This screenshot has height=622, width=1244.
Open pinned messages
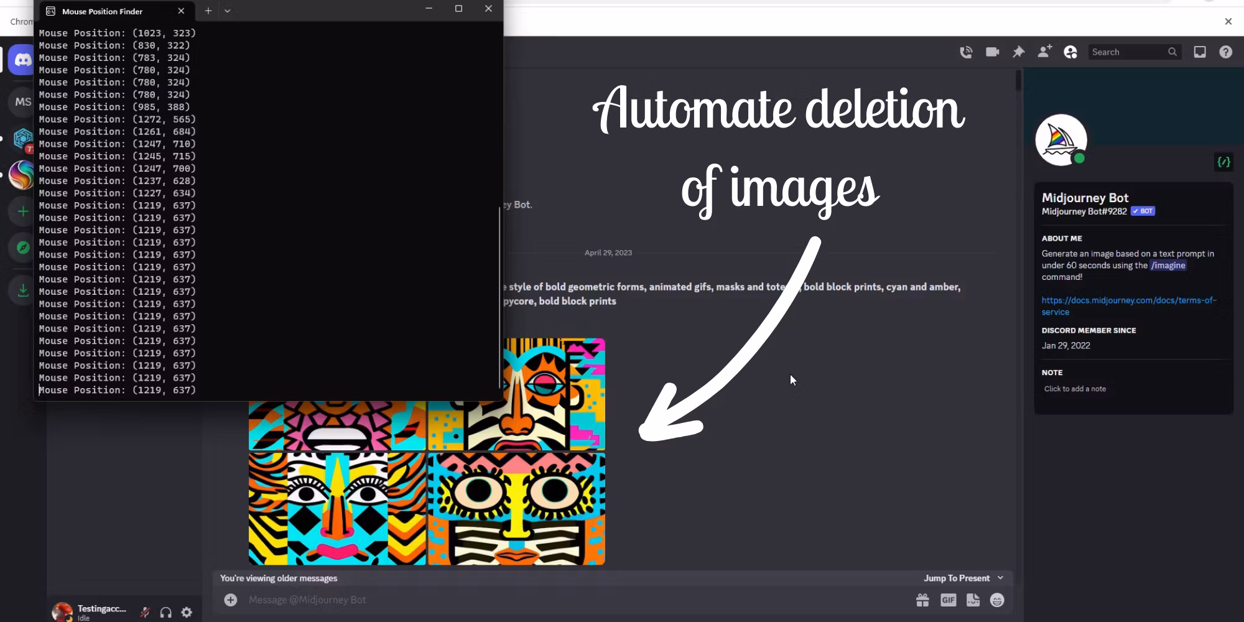[x=1018, y=52]
